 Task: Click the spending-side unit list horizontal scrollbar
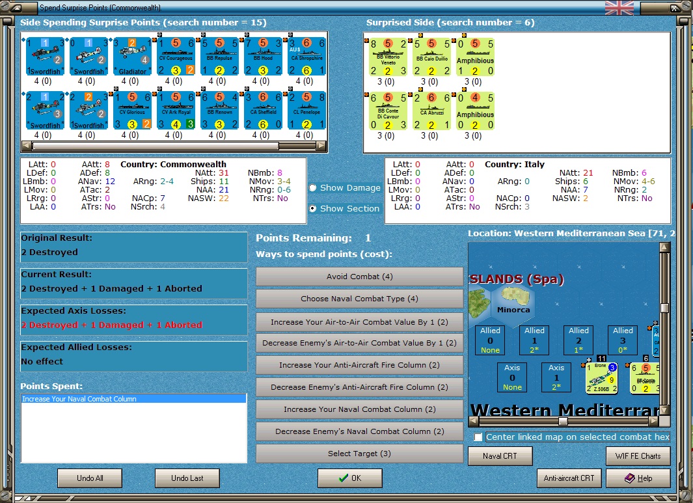pyautogui.click(x=174, y=145)
